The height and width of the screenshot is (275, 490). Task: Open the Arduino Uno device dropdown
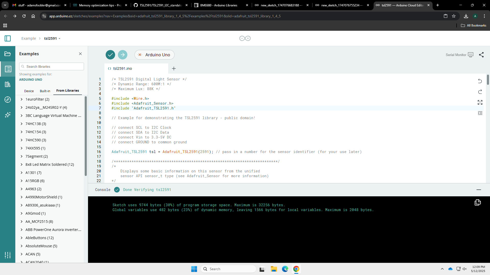154,55
